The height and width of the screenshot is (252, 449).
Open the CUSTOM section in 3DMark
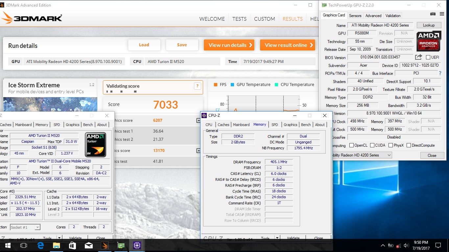(x=264, y=19)
